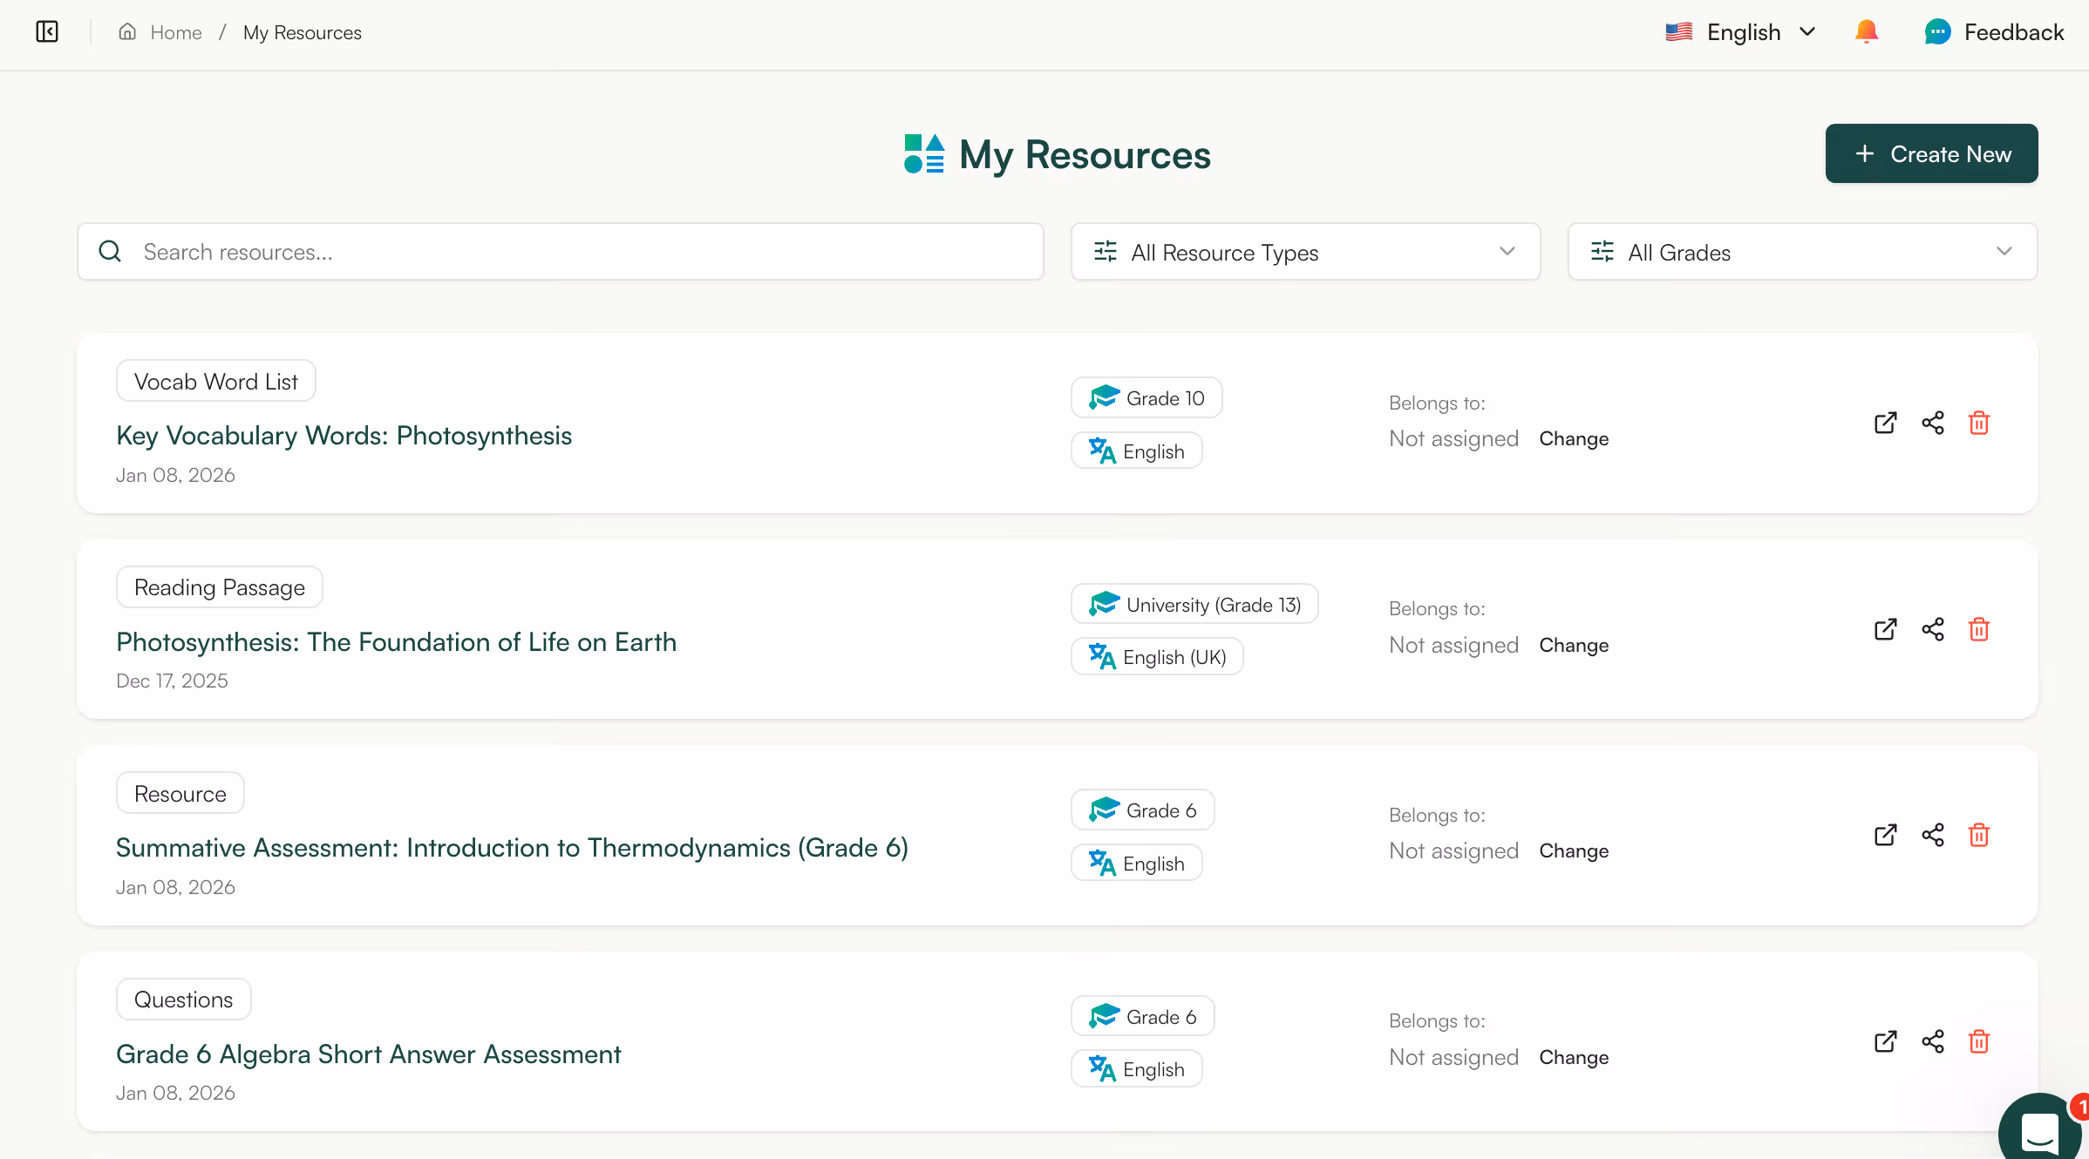Viewport: 2089px width, 1159px height.
Task: Open the All Grades dropdown
Action: tap(1801, 252)
